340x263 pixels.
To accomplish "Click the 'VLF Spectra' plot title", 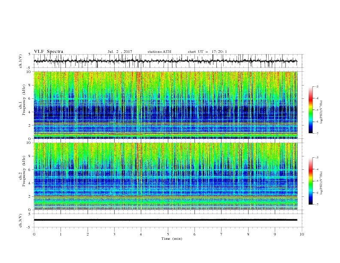I will (49, 52).
